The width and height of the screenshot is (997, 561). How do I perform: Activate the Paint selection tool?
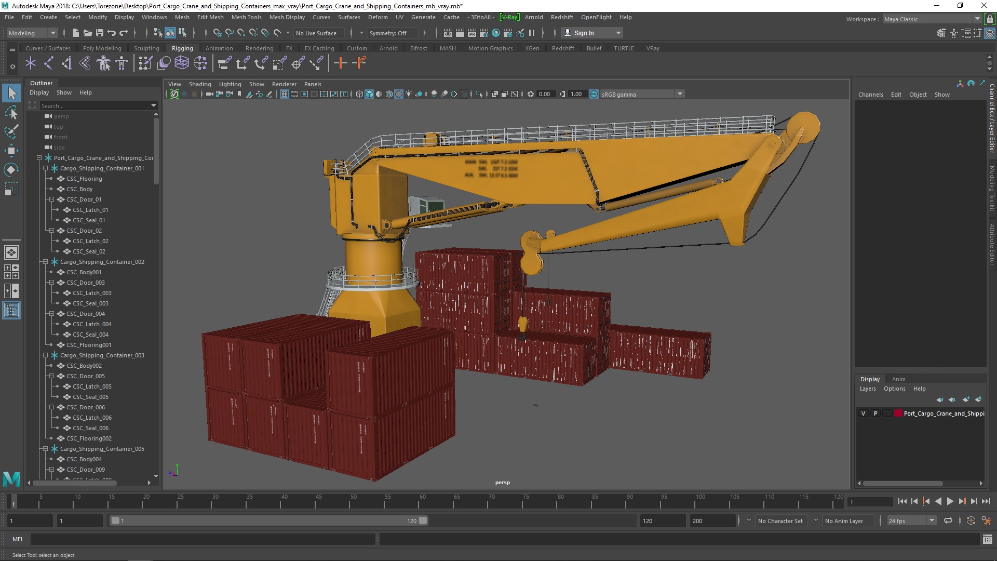(x=11, y=131)
